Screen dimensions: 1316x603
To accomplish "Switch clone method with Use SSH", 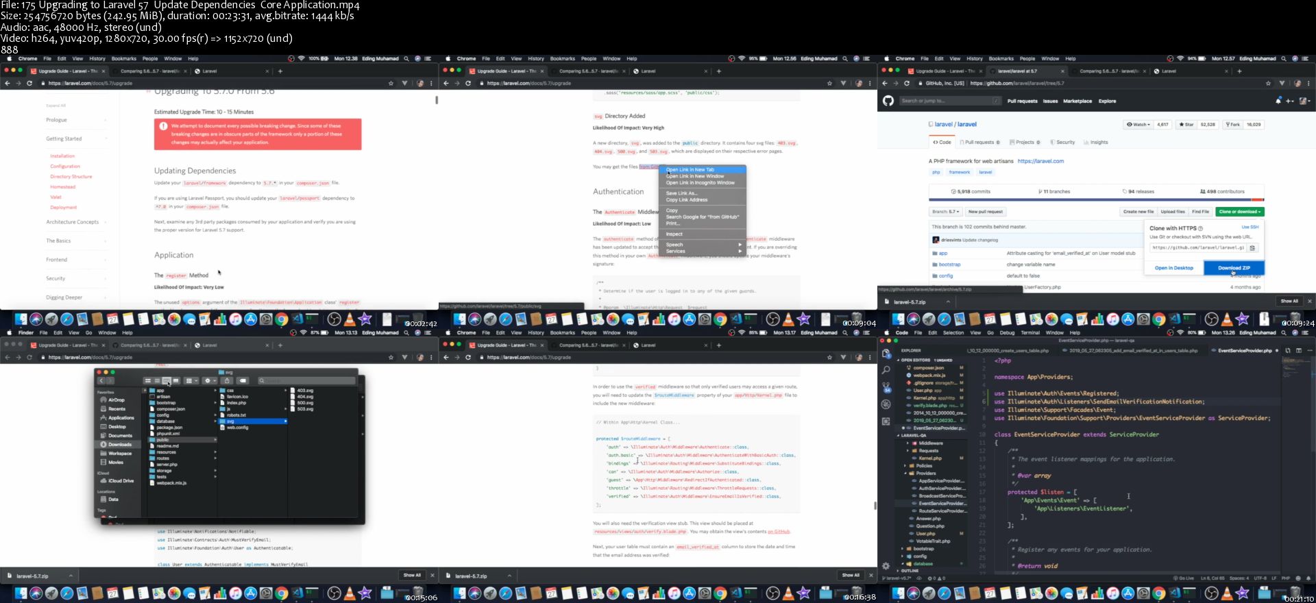I will [x=1250, y=227].
